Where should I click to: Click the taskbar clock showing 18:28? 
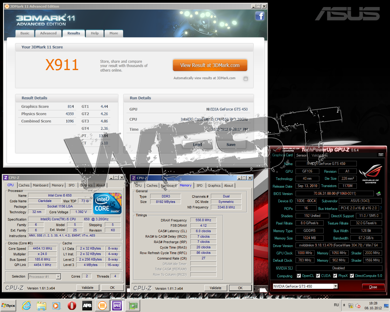[373, 306]
